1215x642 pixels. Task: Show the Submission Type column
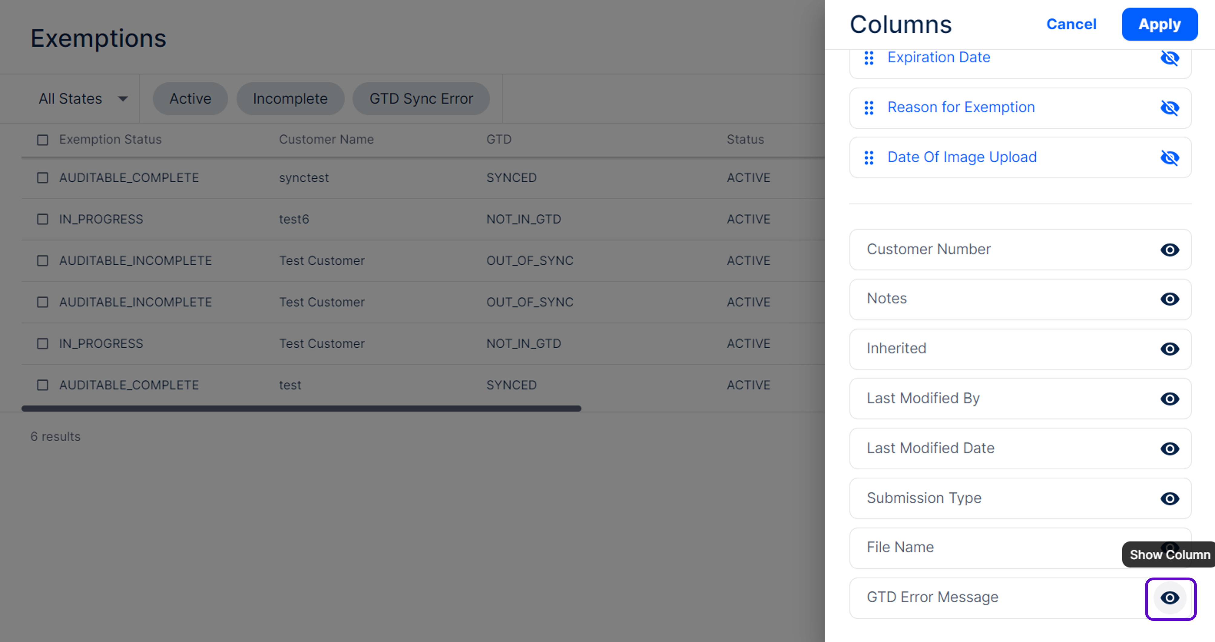pyautogui.click(x=1169, y=499)
